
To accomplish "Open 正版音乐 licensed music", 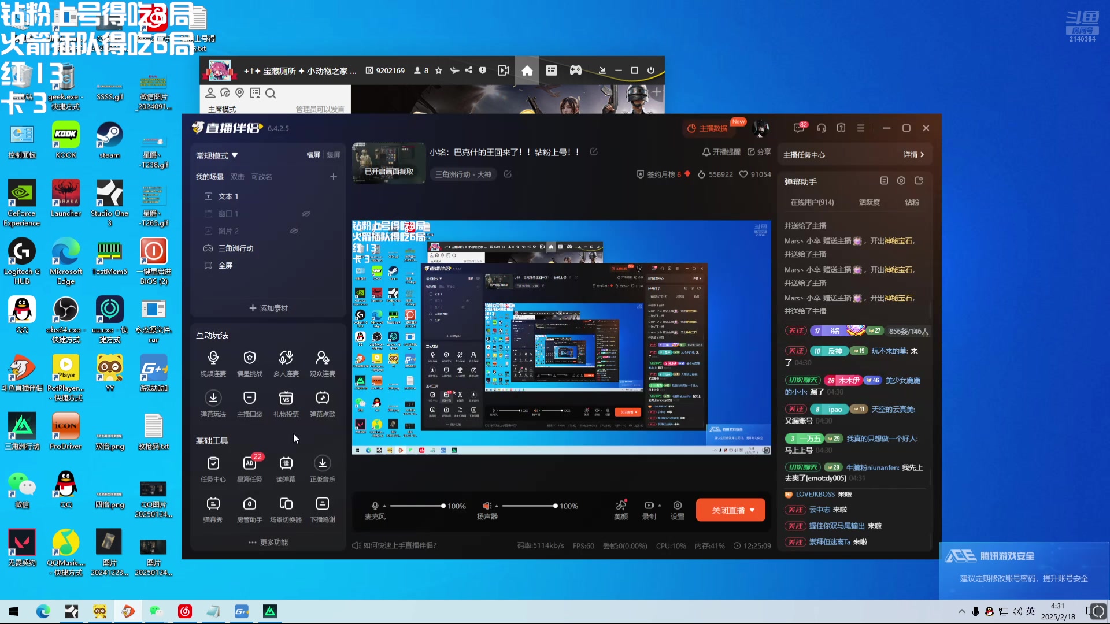I will pos(323,469).
